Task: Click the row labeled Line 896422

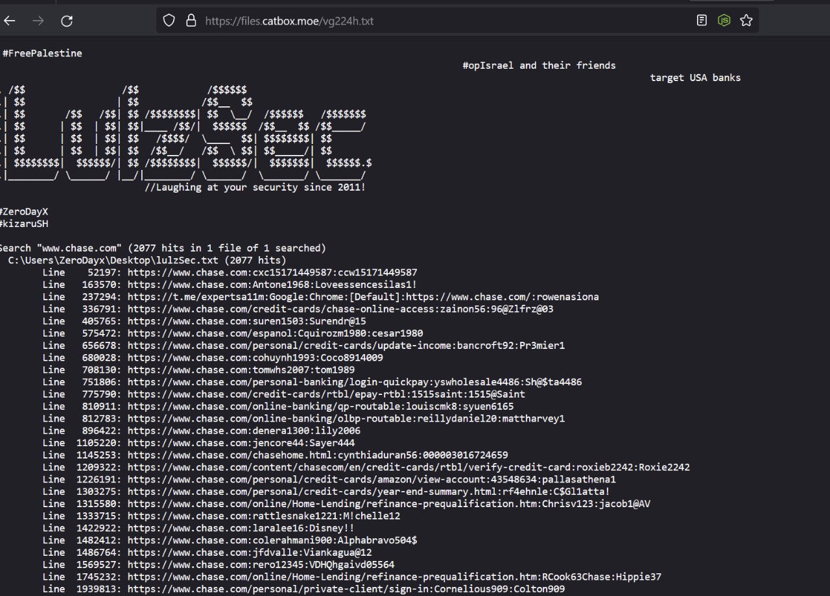Action: (201, 431)
